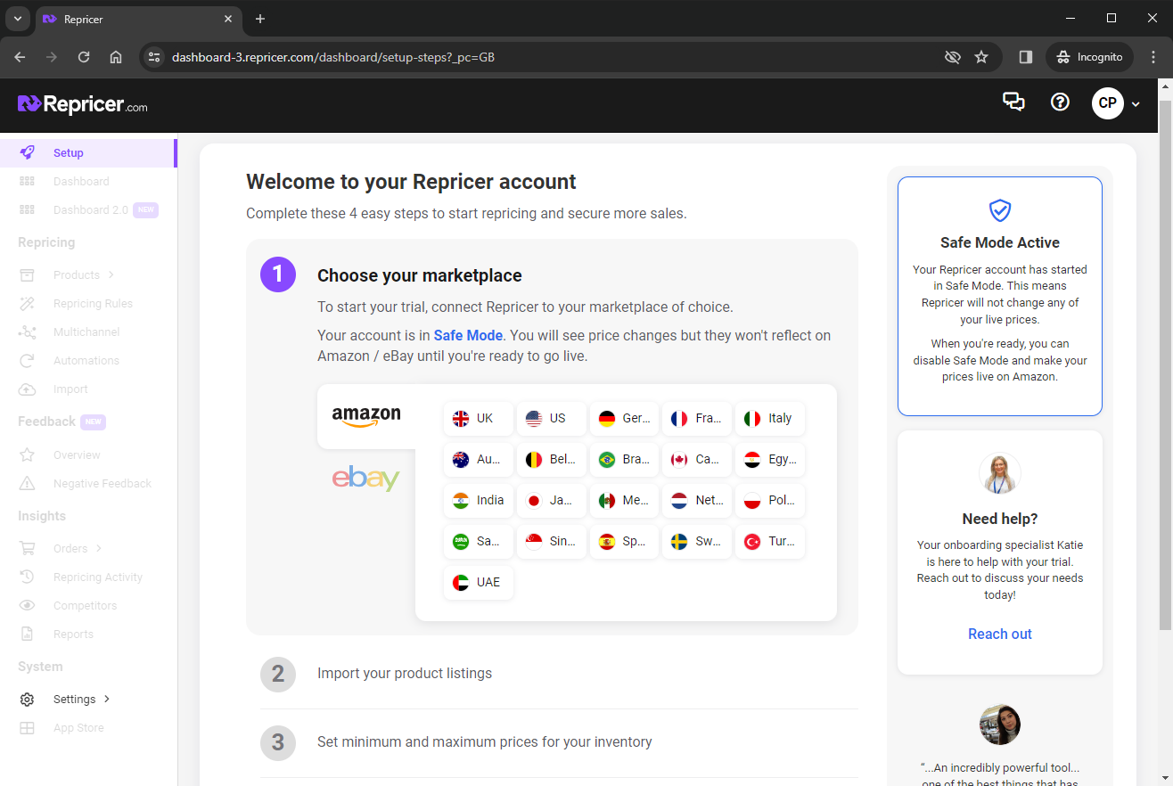This screenshot has height=786, width=1173.
Task: Click the Repricing Activity history icon
Action: [x=28, y=577]
